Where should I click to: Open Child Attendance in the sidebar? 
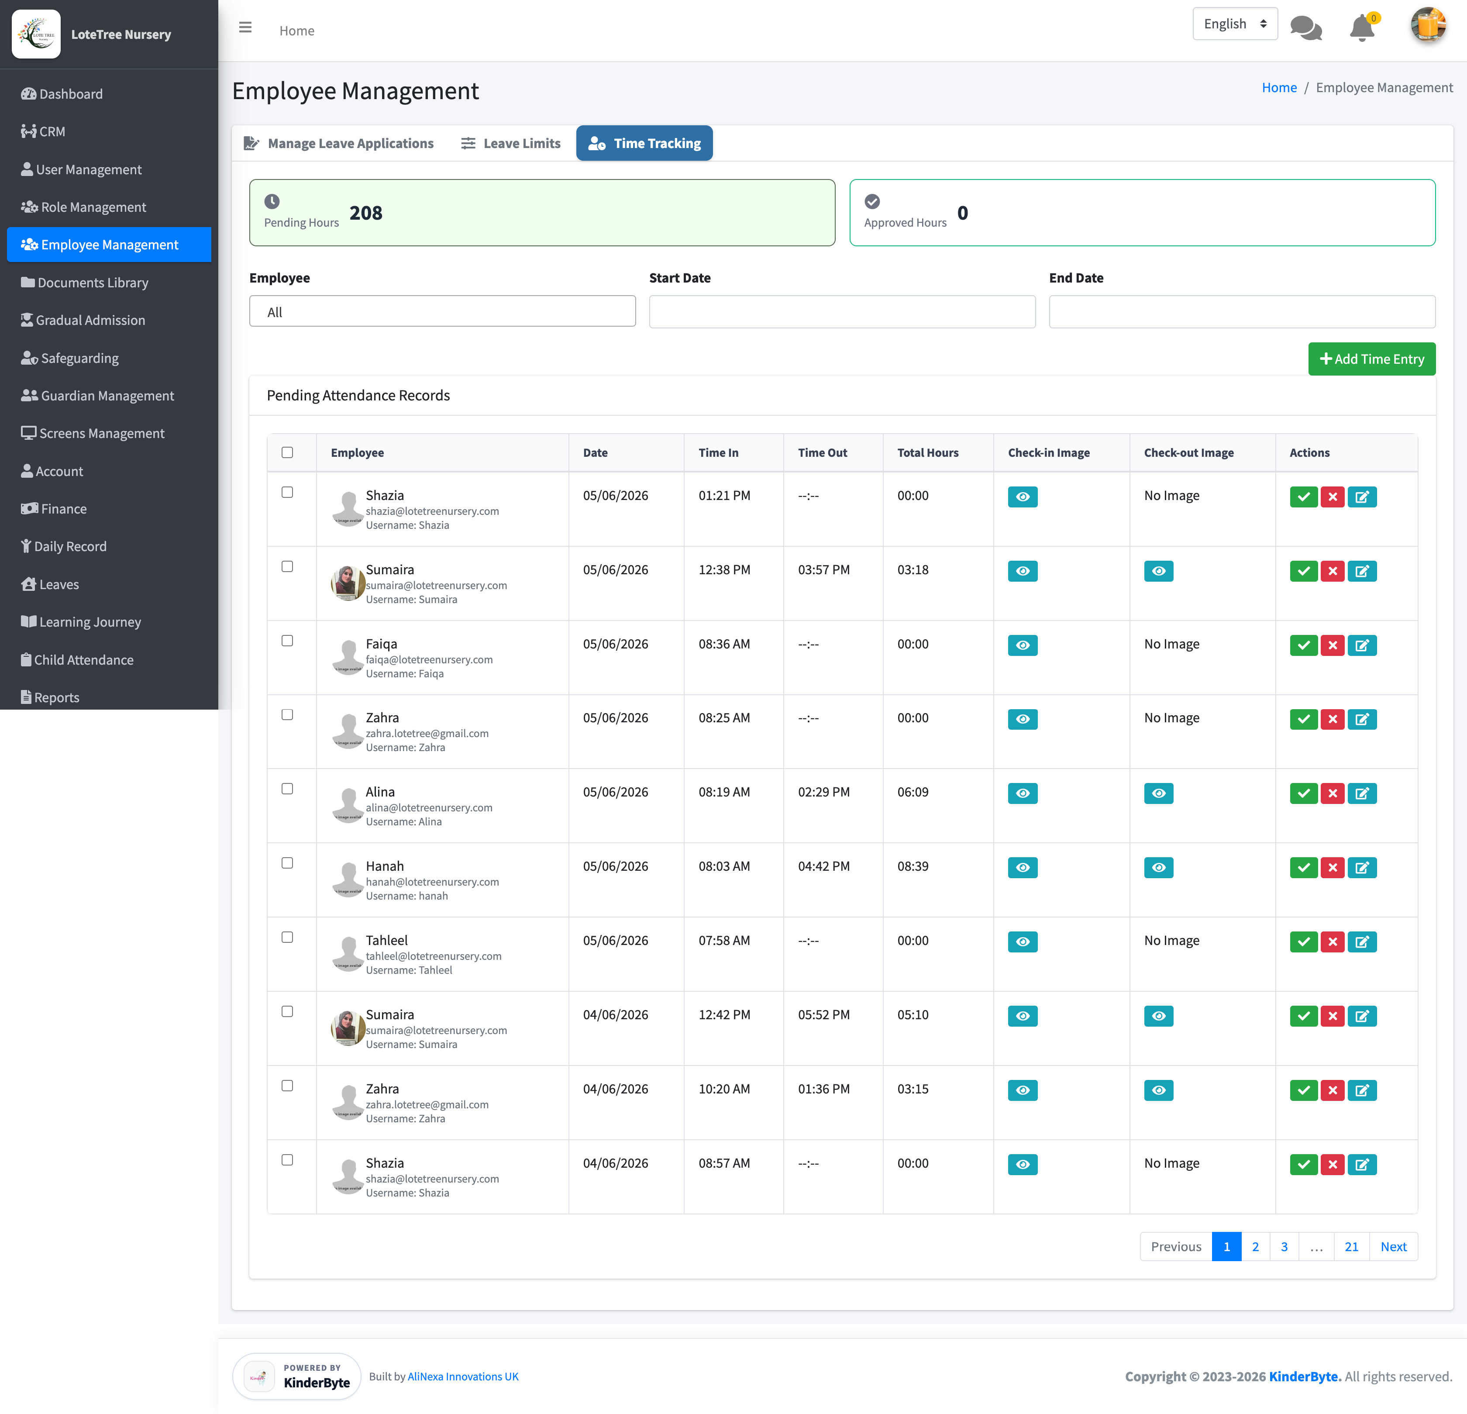pos(109,659)
